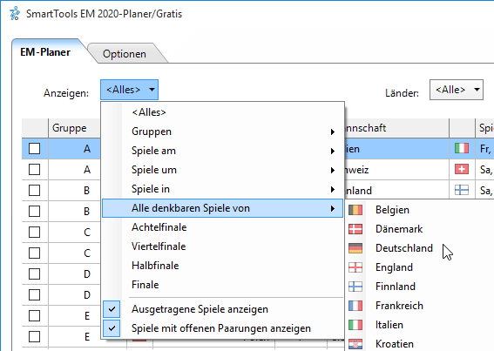
Task: Tick the checkbox of the first Gruppe E row
Action: (34, 315)
